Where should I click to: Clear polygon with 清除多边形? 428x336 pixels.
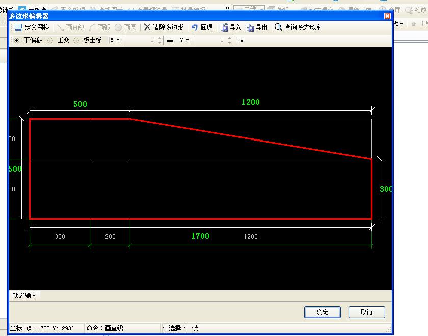(x=164, y=27)
